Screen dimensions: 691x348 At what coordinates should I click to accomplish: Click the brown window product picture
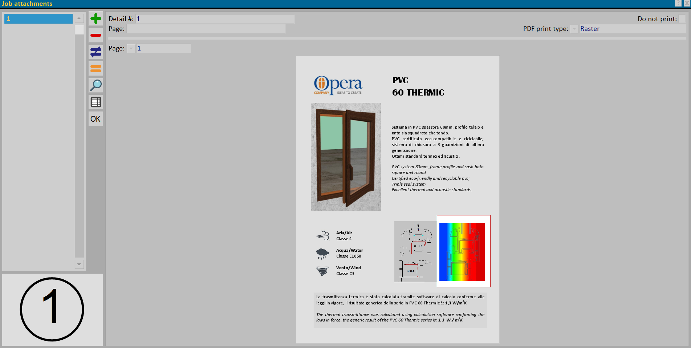(x=346, y=157)
